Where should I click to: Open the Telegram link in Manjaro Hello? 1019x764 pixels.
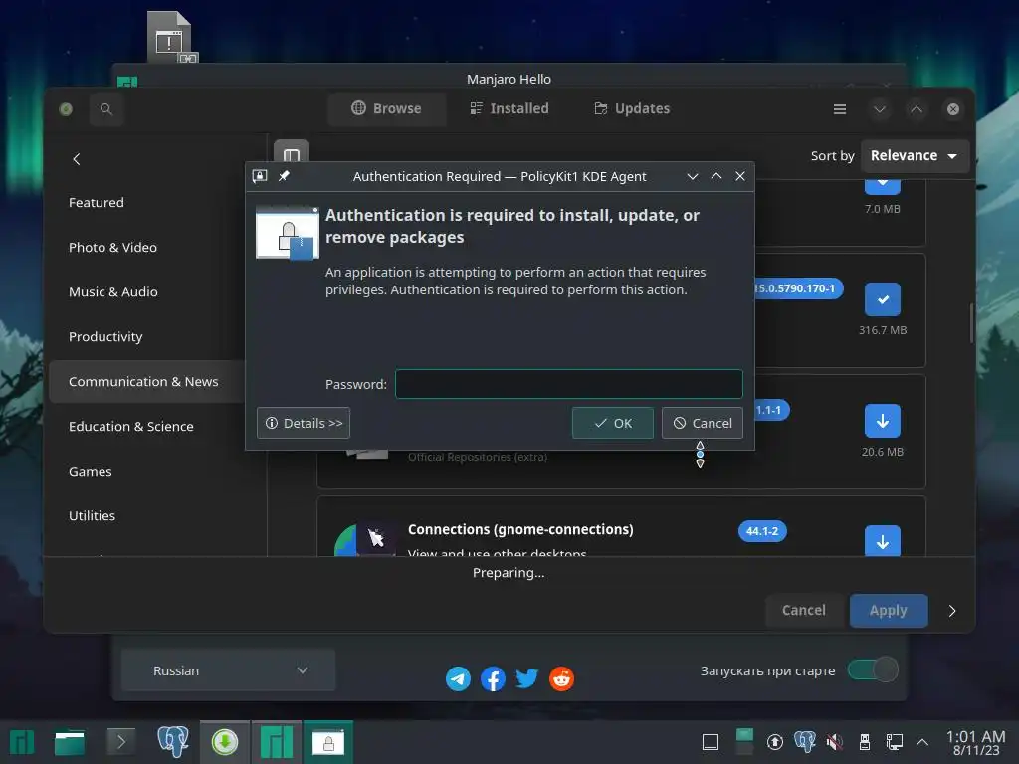pyautogui.click(x=458, y=678)
